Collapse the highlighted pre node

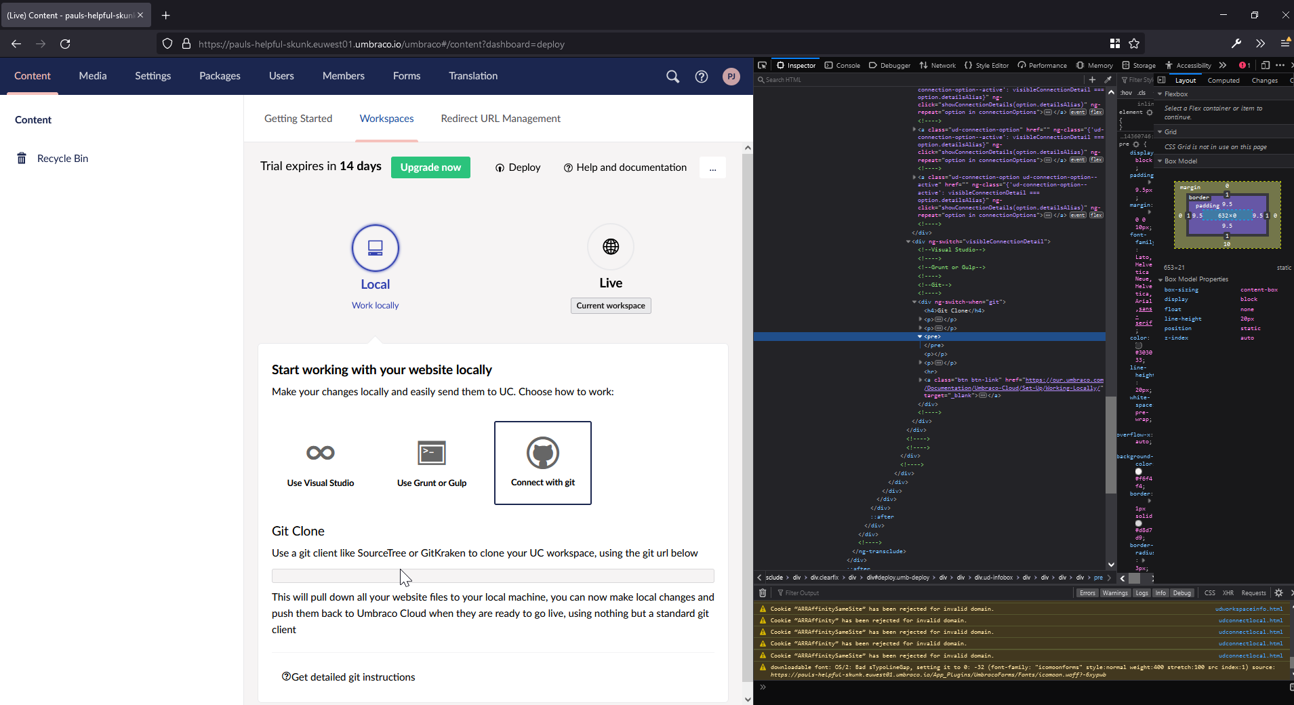click(920, 336)
